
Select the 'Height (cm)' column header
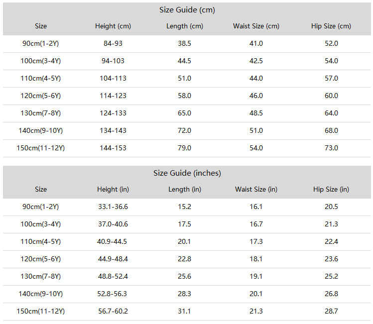click(113, 26)
